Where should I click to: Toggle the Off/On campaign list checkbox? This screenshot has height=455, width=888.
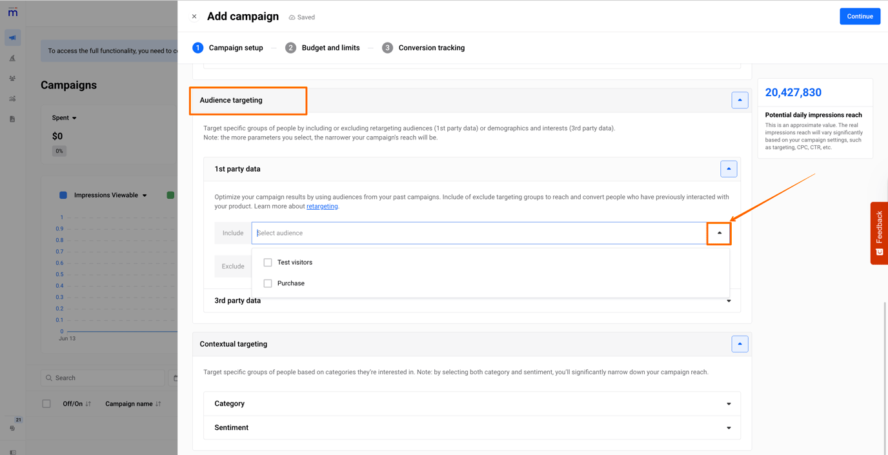coord(46,403)
